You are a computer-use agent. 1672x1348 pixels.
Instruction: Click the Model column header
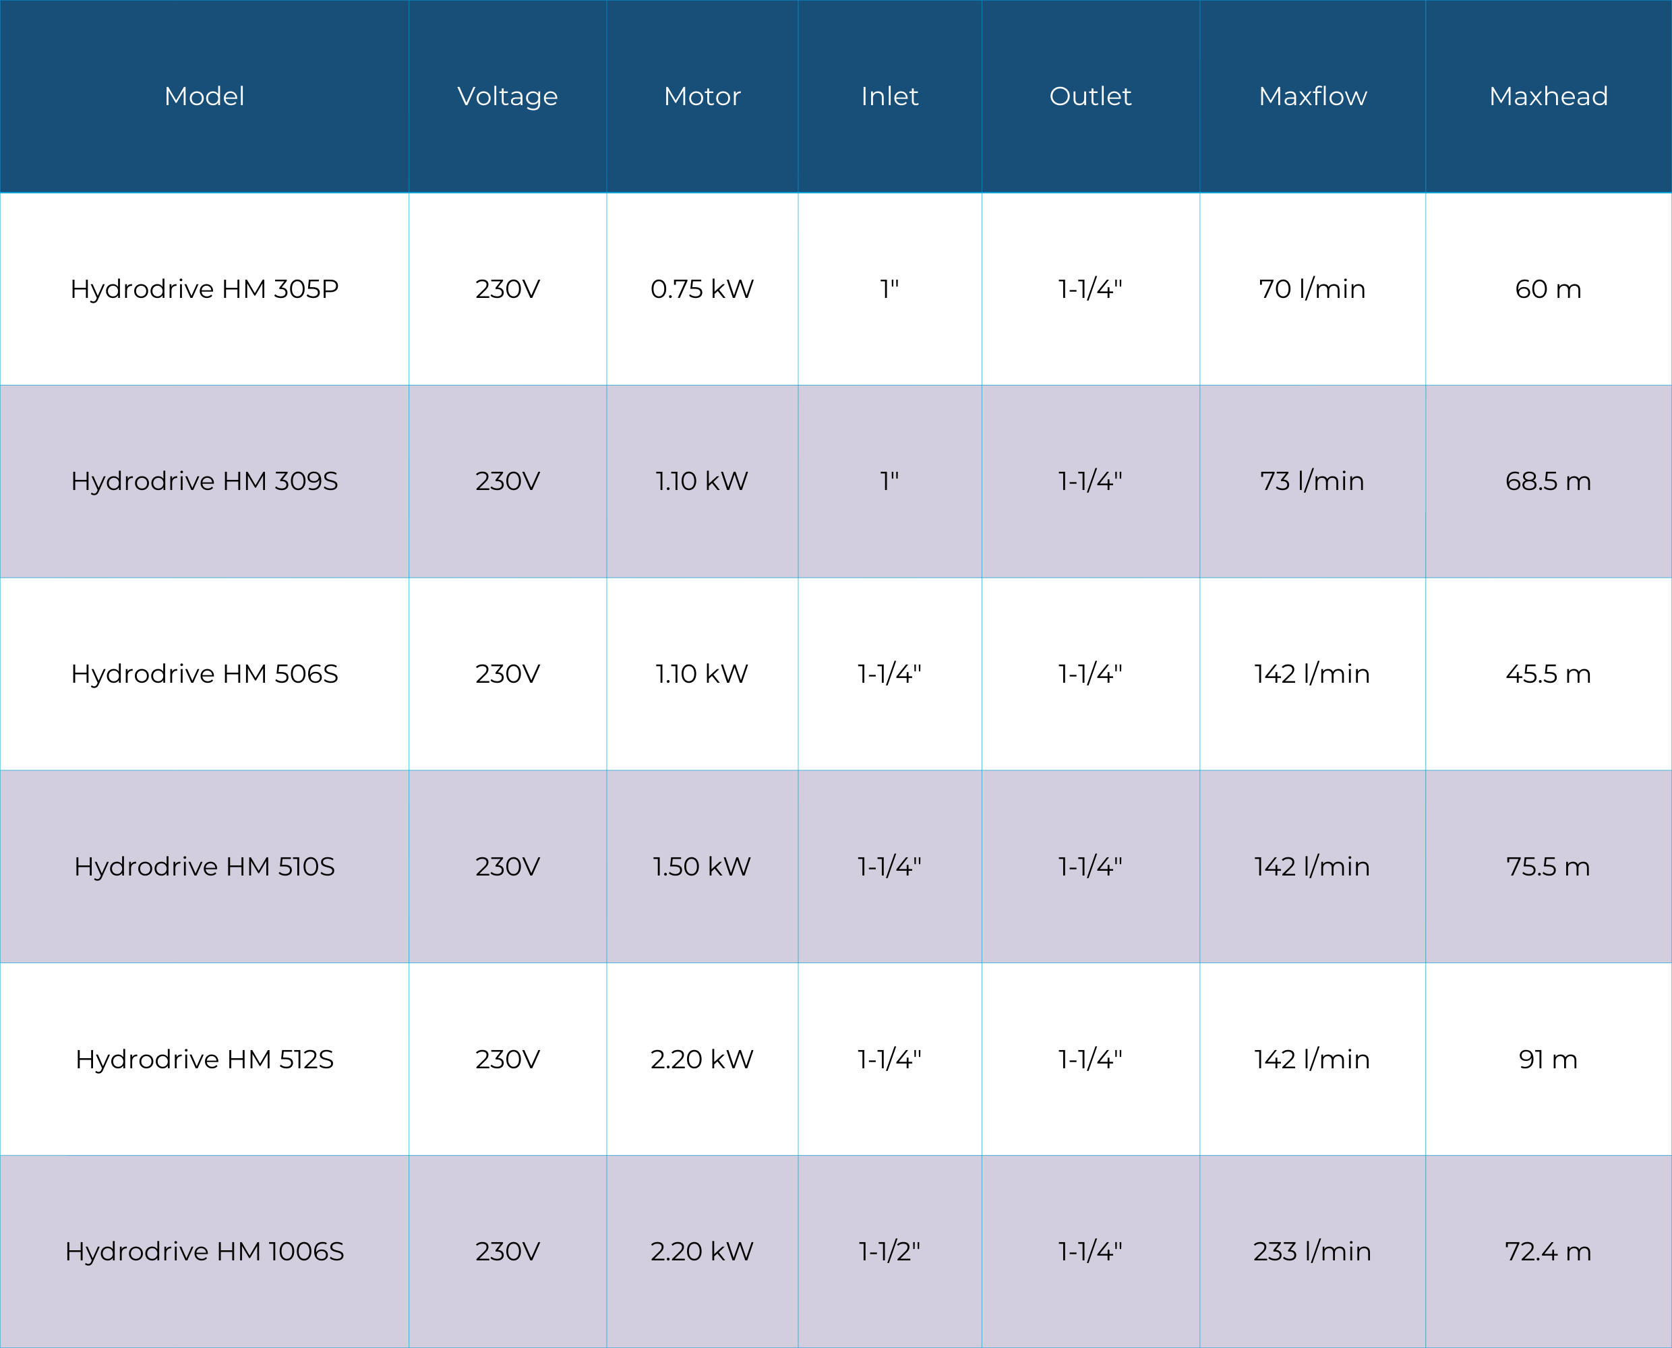[x=204, y=96]
